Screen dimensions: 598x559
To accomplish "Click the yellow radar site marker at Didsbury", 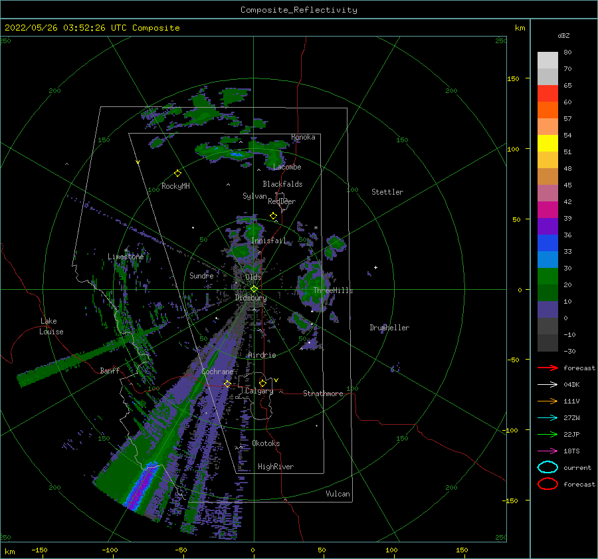I will tap(254, 289).
